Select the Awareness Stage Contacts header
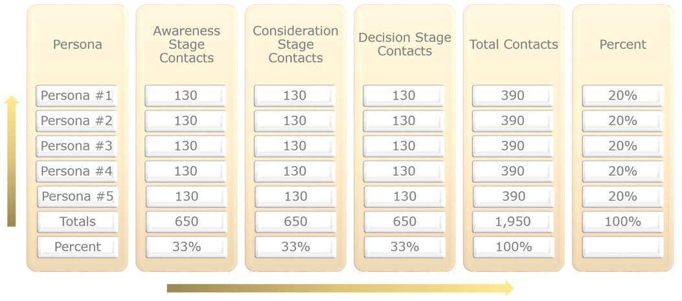The height and width of the screenshot is (301, 682). point(187,44)
